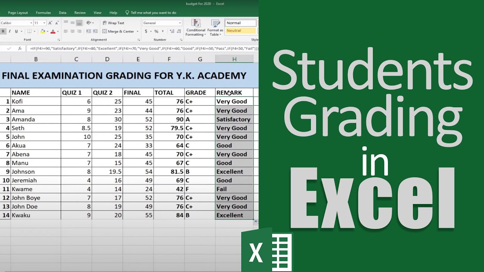Select cell containing Amanda
This screenshot has height=272, width=484.
[36, 119]
